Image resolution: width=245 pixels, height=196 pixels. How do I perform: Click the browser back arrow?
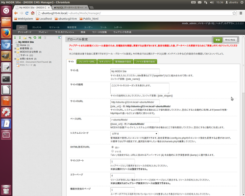16,13
